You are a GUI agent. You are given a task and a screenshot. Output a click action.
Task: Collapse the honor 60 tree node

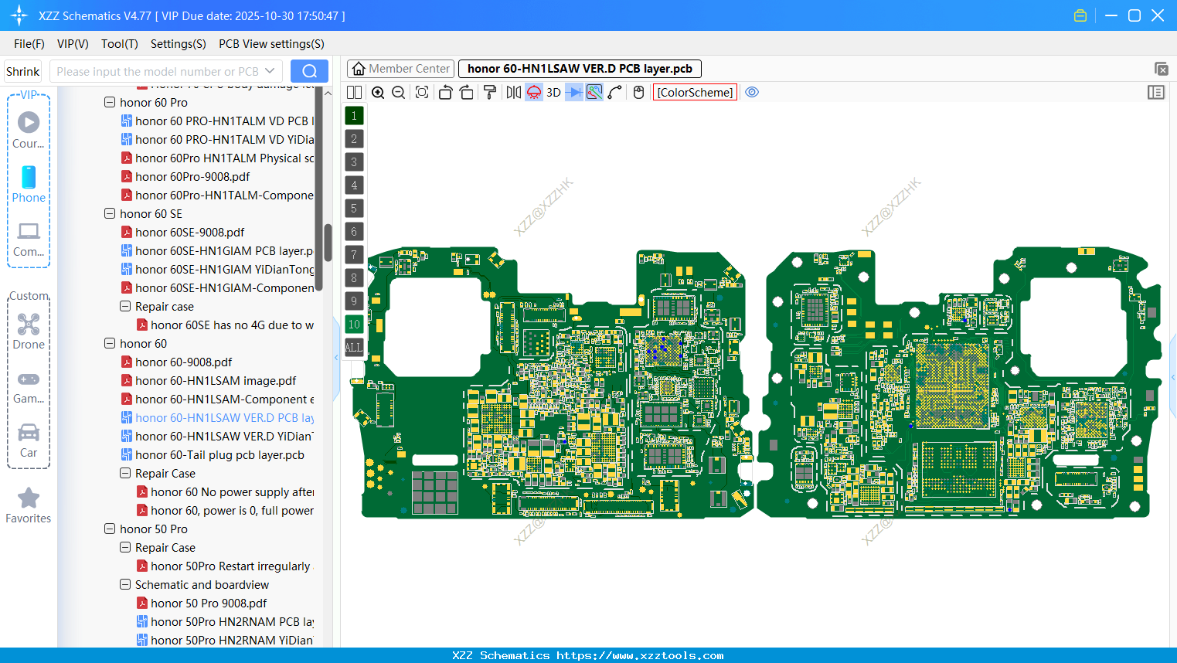point(110,343)
